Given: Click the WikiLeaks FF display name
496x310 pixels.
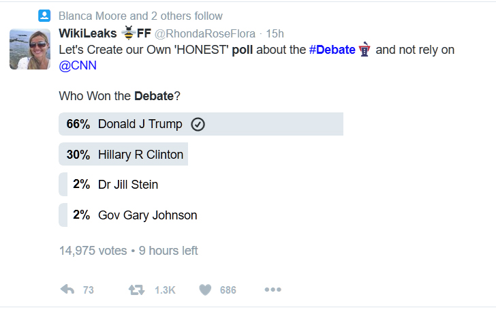Looking at the screenshot, I should [105, 33].
